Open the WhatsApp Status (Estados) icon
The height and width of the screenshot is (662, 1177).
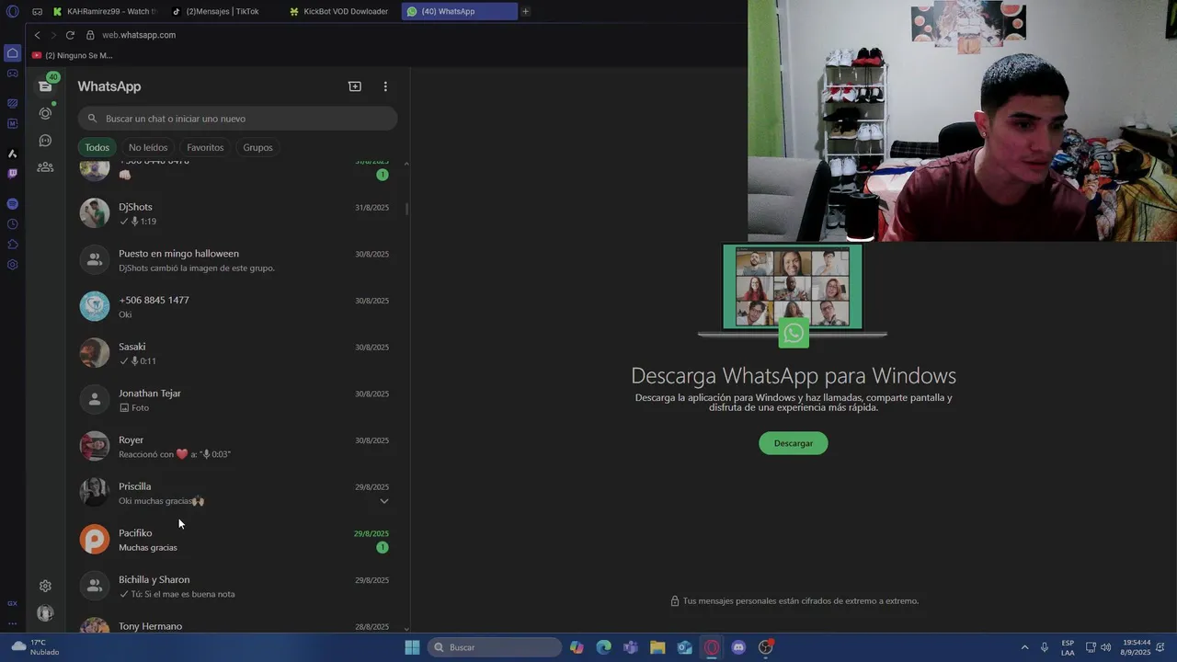click(45, 113)
